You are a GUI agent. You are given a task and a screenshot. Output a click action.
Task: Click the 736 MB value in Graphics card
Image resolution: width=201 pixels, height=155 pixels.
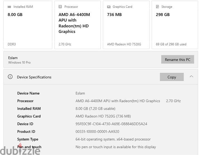tap(114, 14)
